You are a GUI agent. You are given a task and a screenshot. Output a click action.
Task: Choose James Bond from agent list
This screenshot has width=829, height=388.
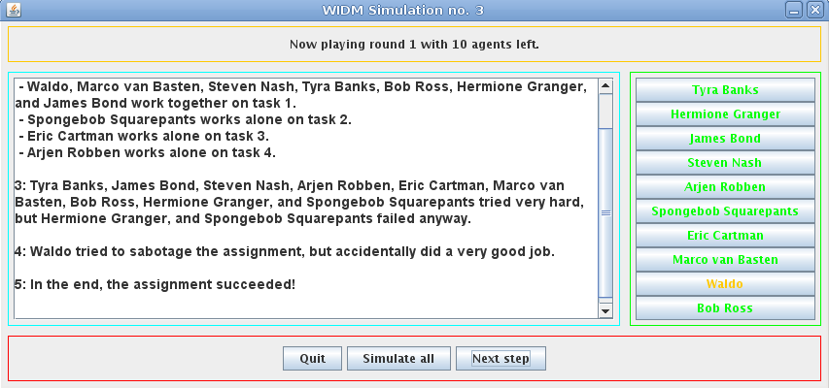point(725,139)
